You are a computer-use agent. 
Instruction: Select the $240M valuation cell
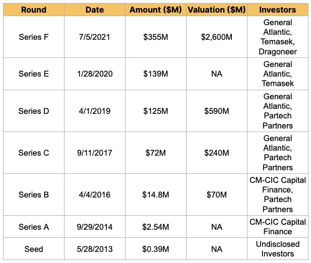click(x=217, y=153)
